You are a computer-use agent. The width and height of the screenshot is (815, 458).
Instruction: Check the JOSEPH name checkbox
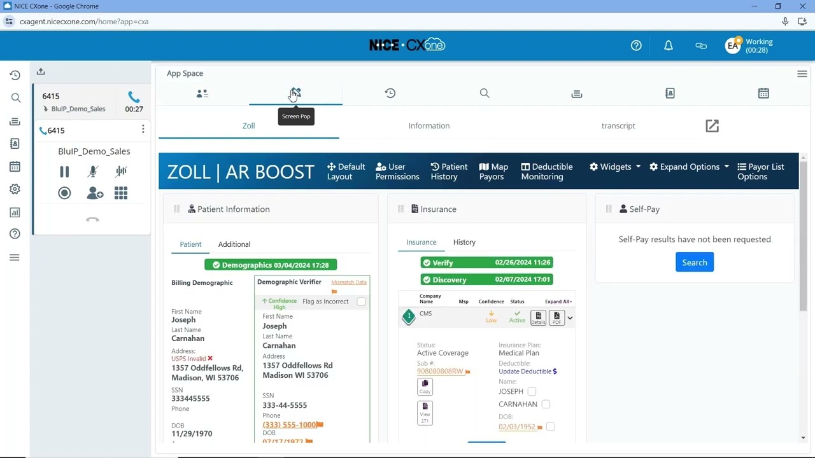click(532, 392)
